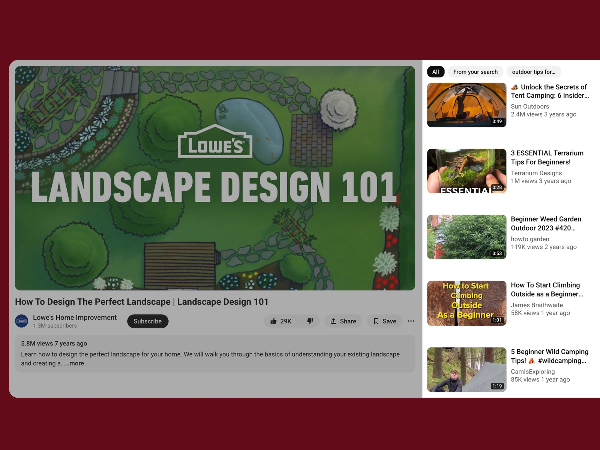The width and height of the screenshot is (600, 450).
Task: Expand description with the more link
Action: pyautogui.click(x=76, y=363)
